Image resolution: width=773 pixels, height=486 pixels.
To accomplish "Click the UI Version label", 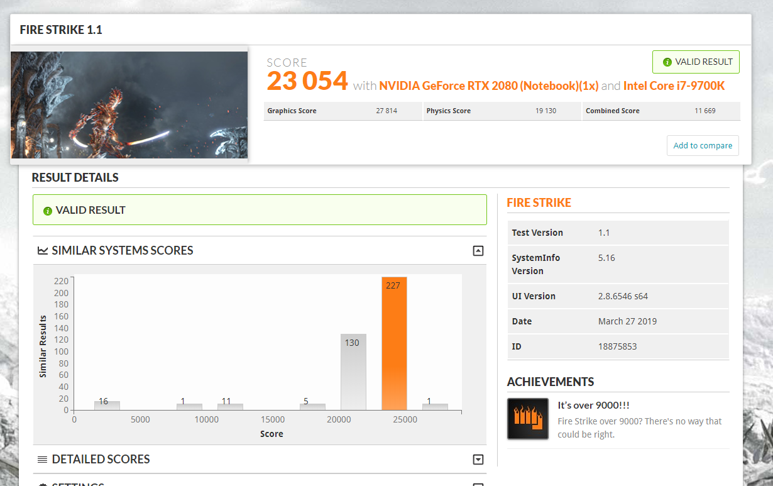I will tap(534, 296).
